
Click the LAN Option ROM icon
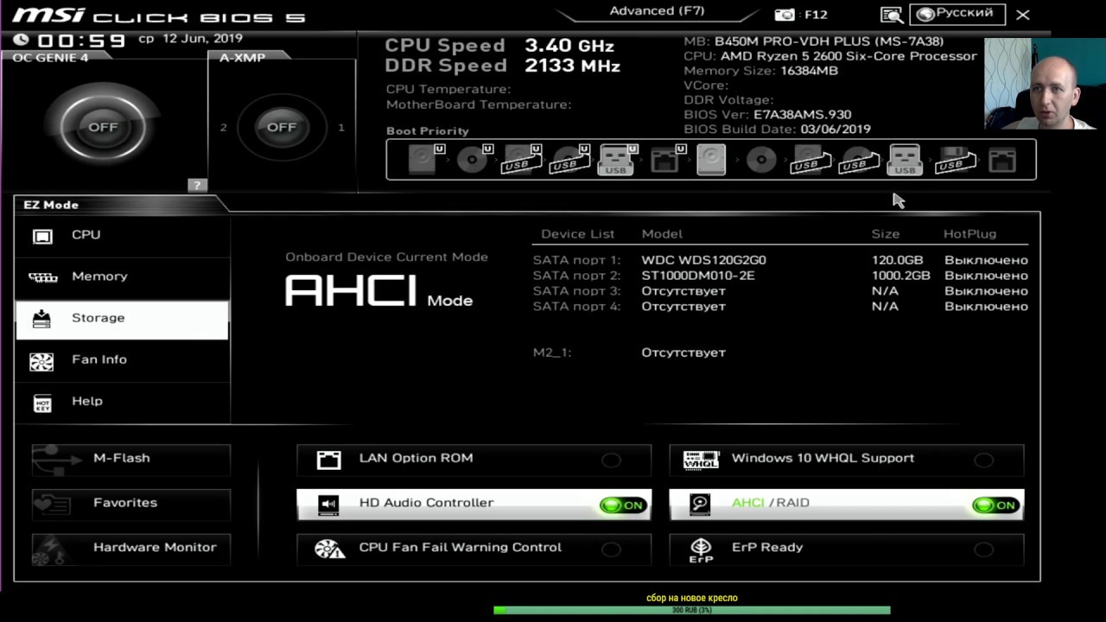pos(328,460)
